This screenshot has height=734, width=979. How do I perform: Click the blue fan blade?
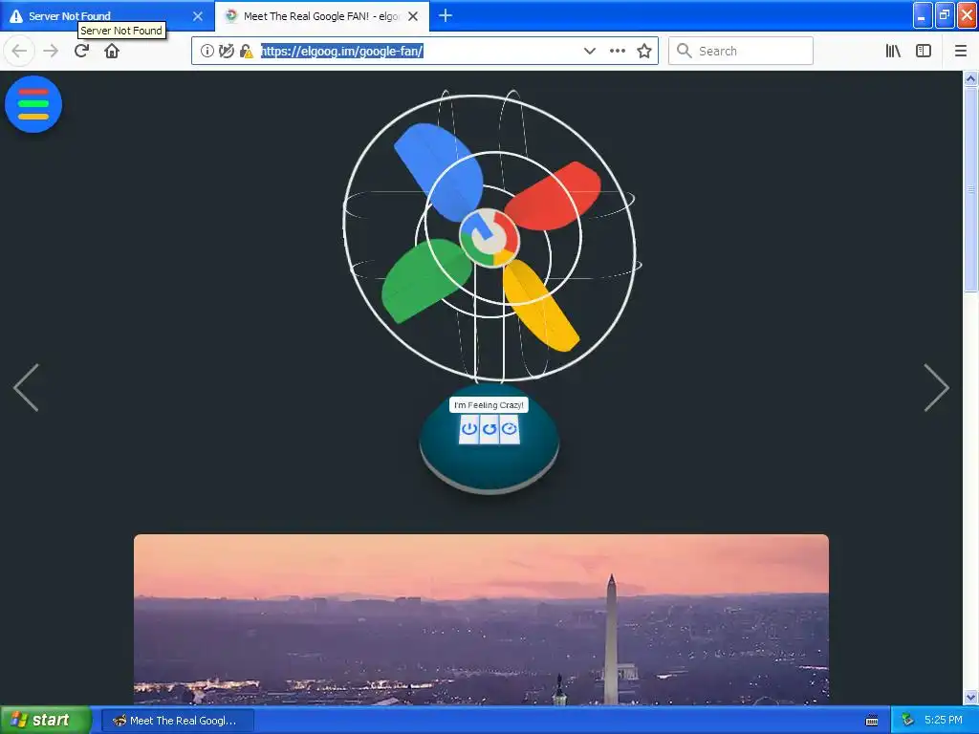[x=439, y=172]
